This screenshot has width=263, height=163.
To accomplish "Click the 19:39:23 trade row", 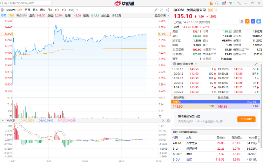I will (x=194, y=92).
